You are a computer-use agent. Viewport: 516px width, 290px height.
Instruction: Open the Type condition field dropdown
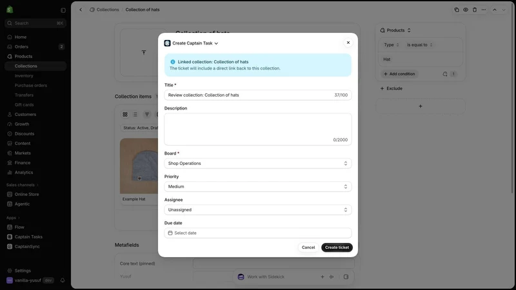tap(392, 44)
